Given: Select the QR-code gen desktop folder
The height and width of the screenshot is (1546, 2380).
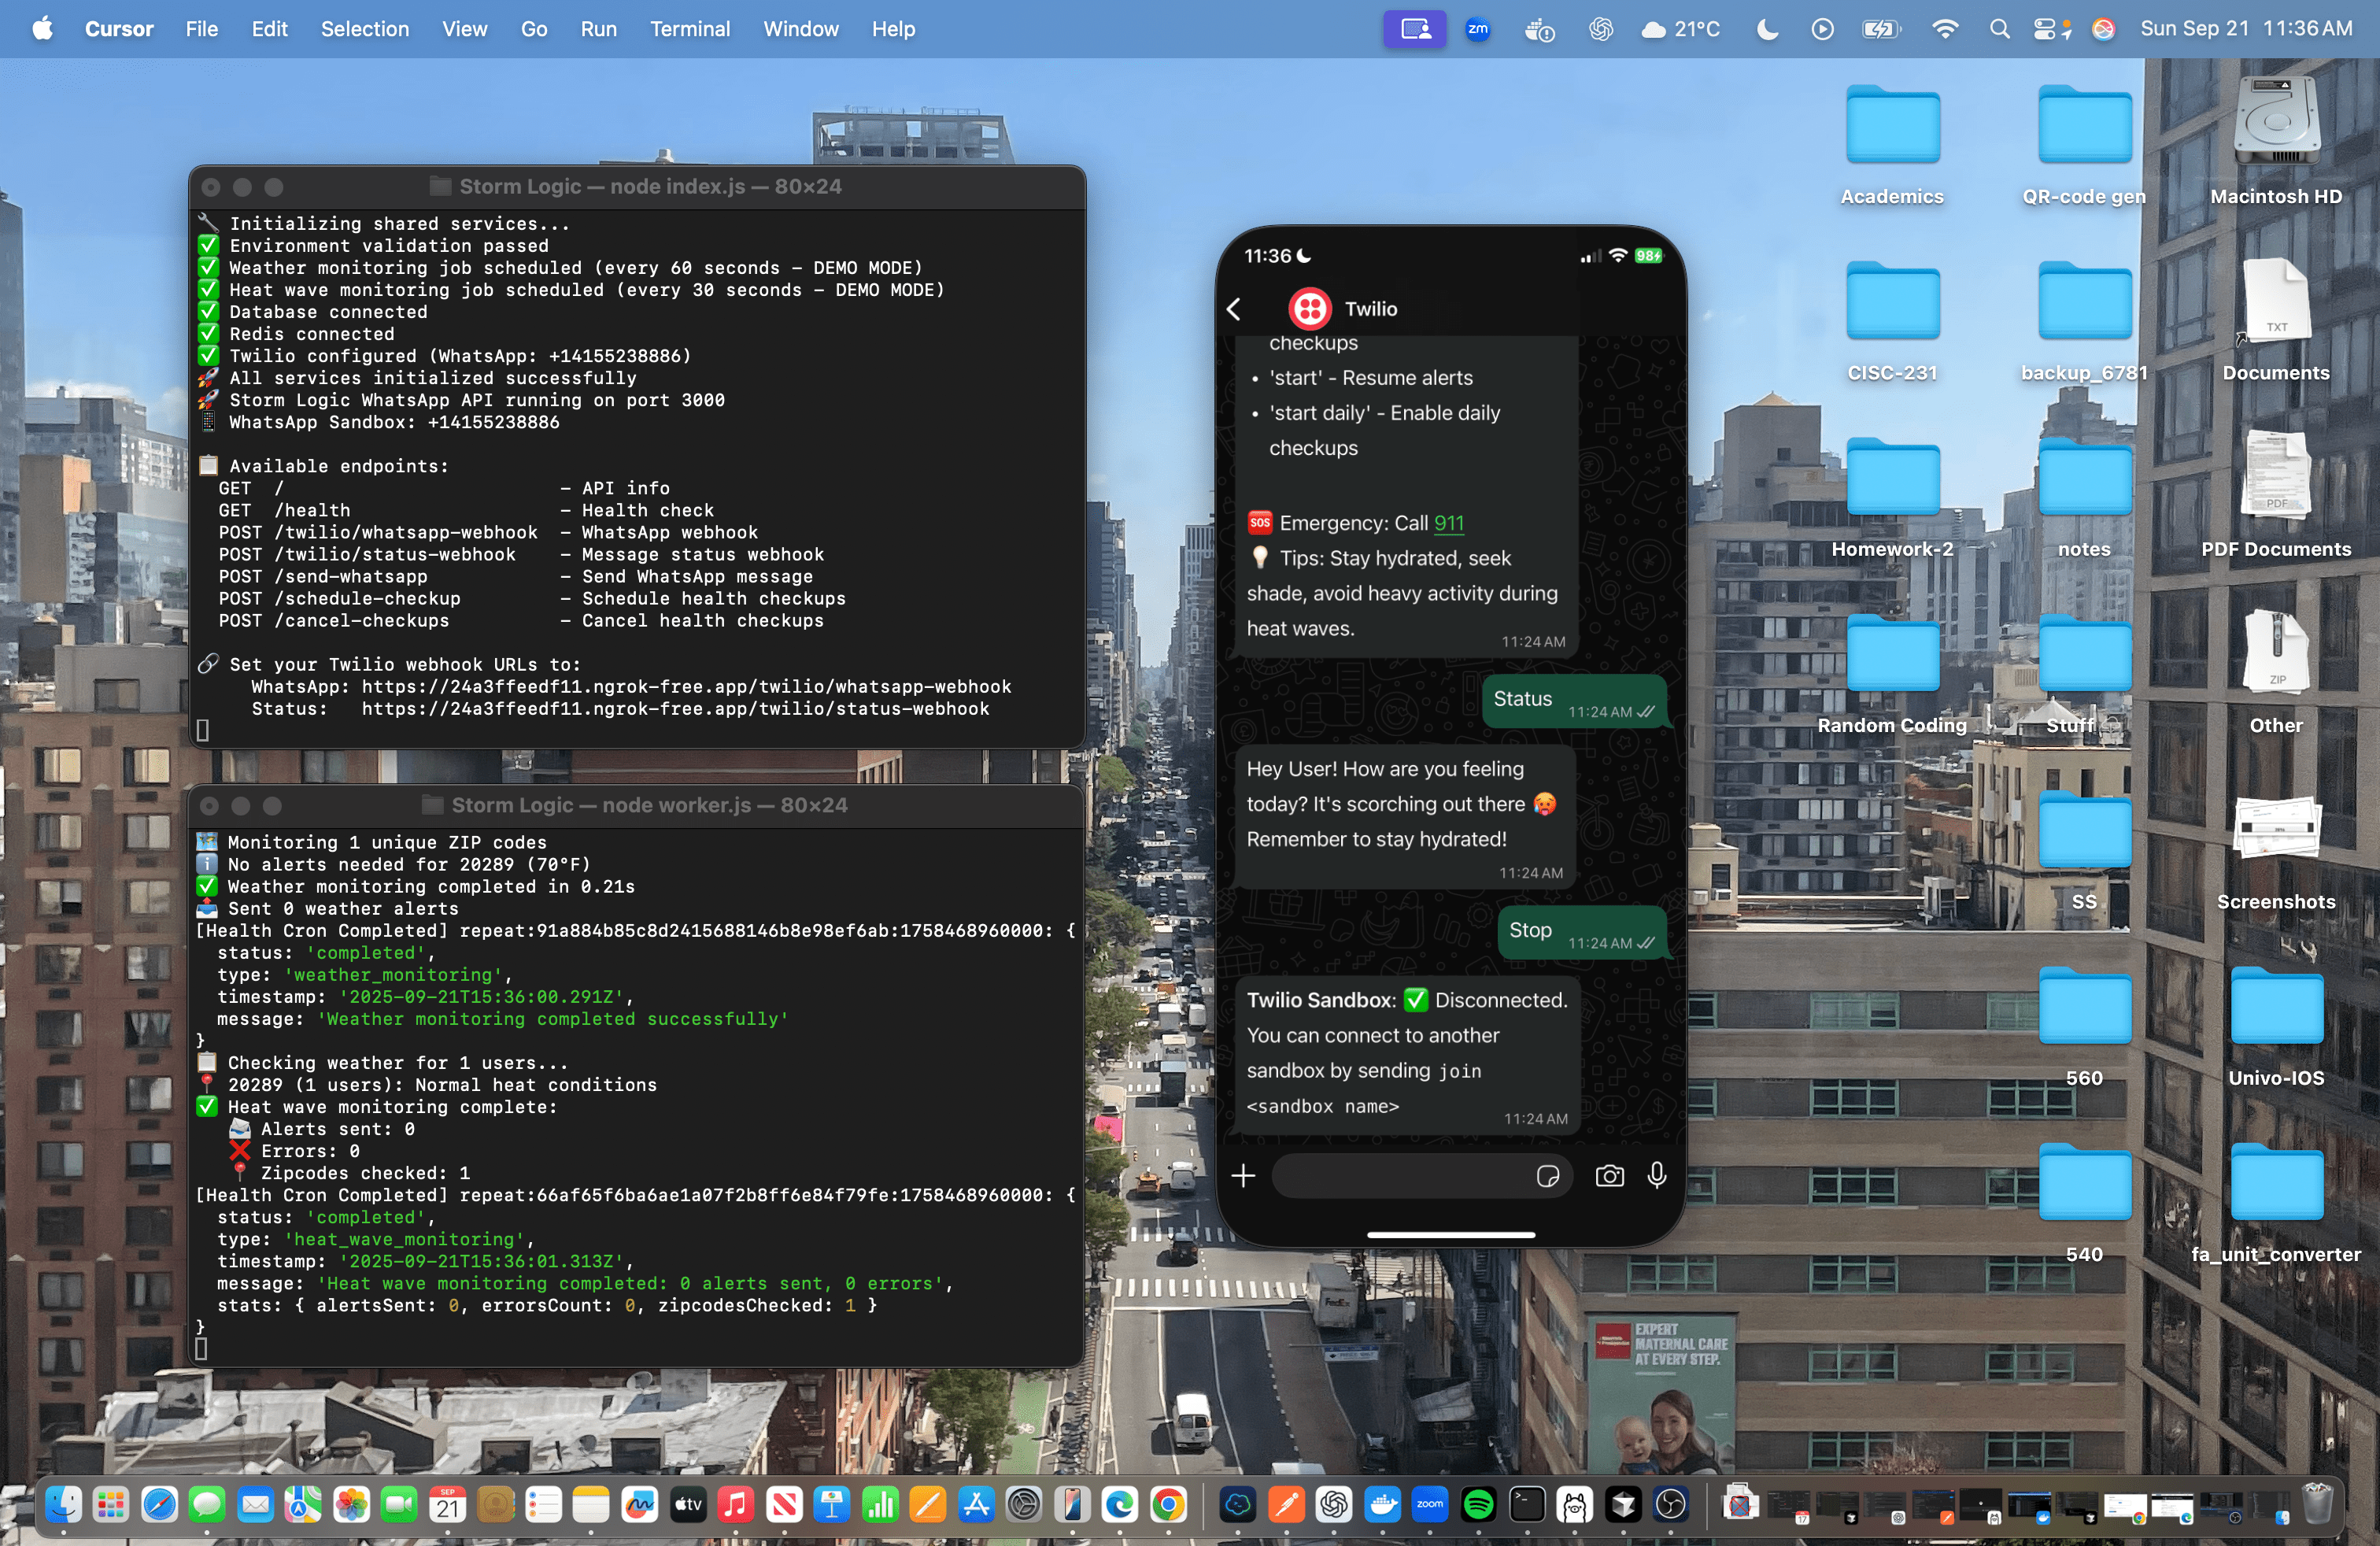Looking at the screenshot, I should click(2084, 127).
